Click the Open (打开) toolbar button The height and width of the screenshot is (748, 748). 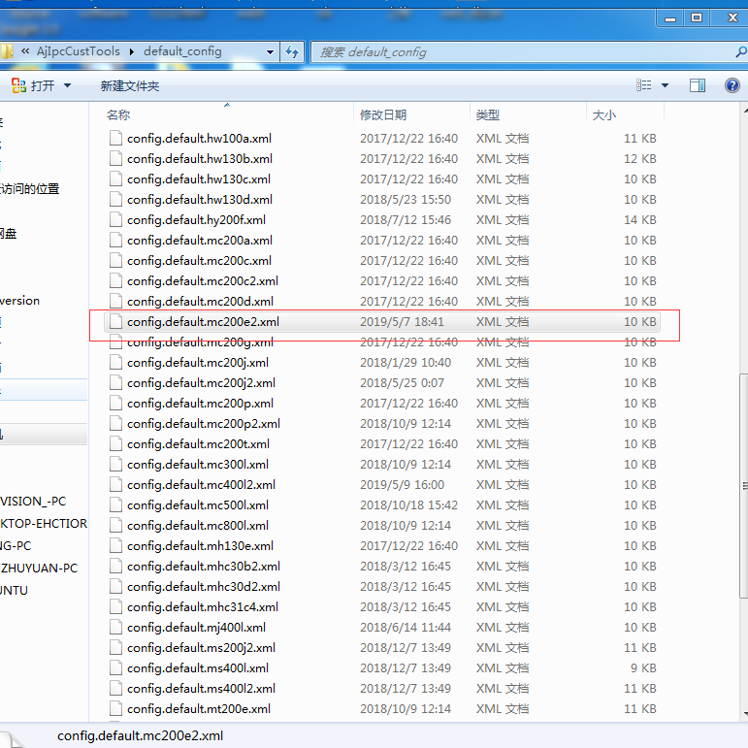coord(34,85)
